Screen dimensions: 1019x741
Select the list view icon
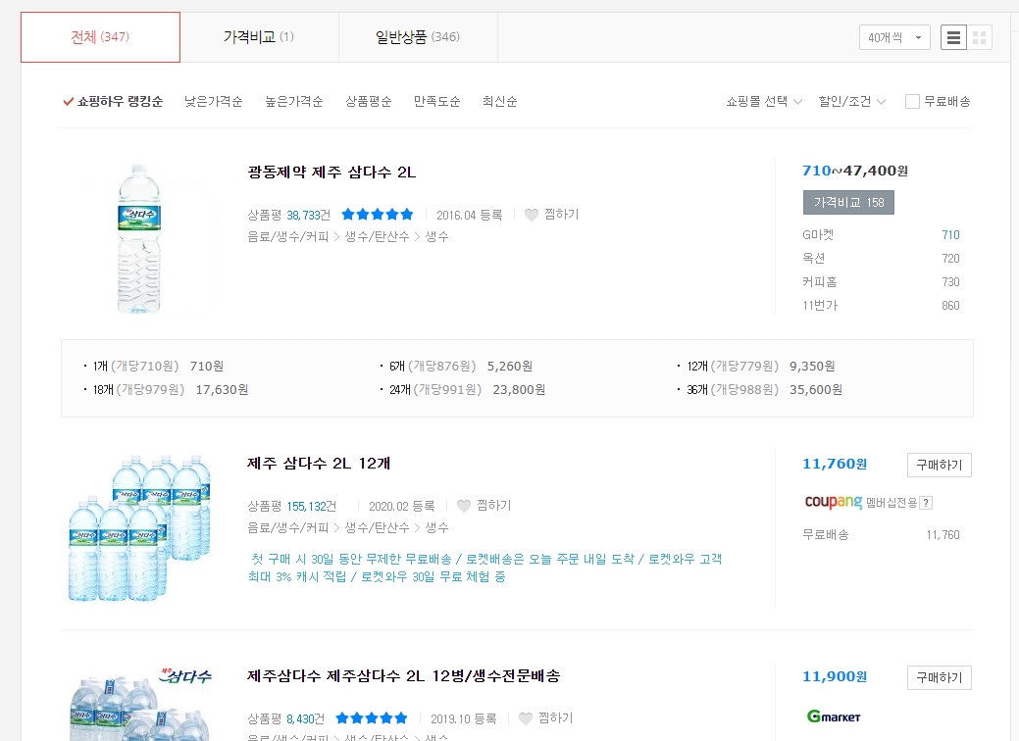(x=952, y=36)
